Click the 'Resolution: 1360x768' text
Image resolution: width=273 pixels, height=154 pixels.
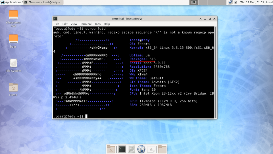[149, 67]
